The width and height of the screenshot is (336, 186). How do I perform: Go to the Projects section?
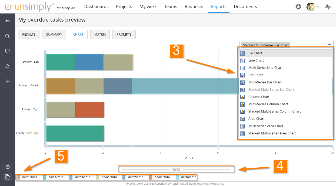(124, 6)
